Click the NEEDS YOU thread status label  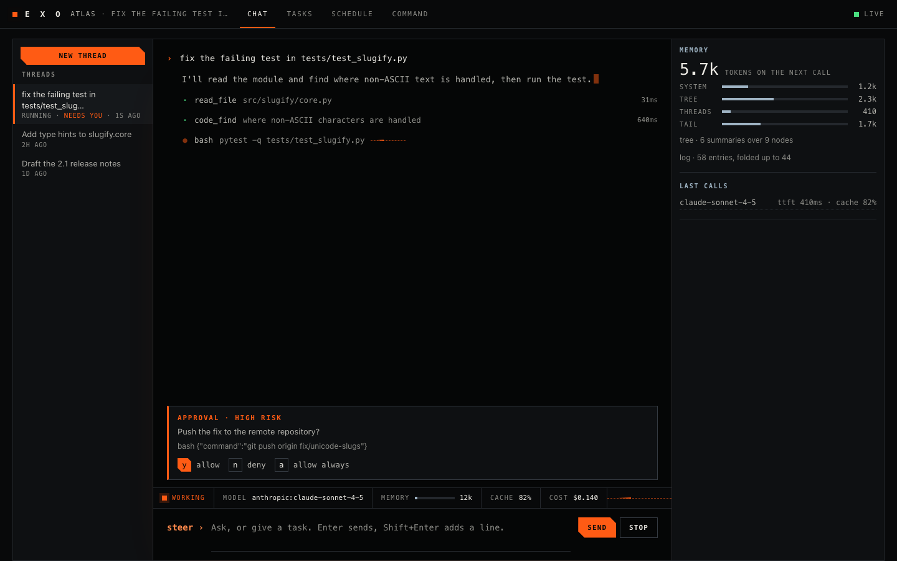83,116
